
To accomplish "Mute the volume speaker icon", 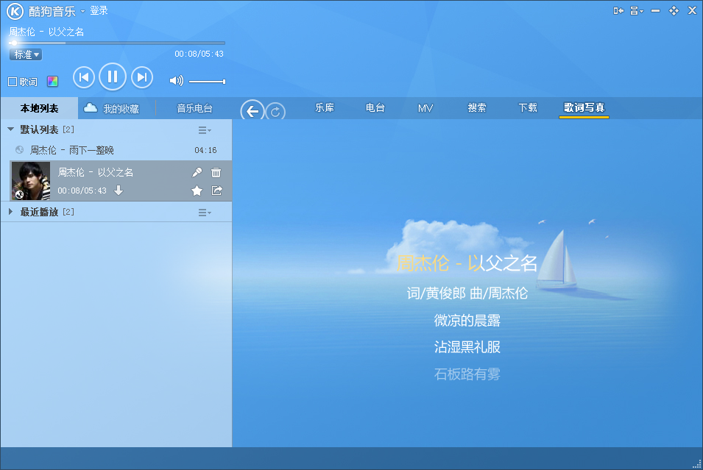I will 176,81.
